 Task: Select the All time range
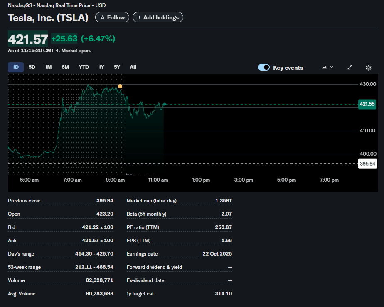(x=133, y=67)
